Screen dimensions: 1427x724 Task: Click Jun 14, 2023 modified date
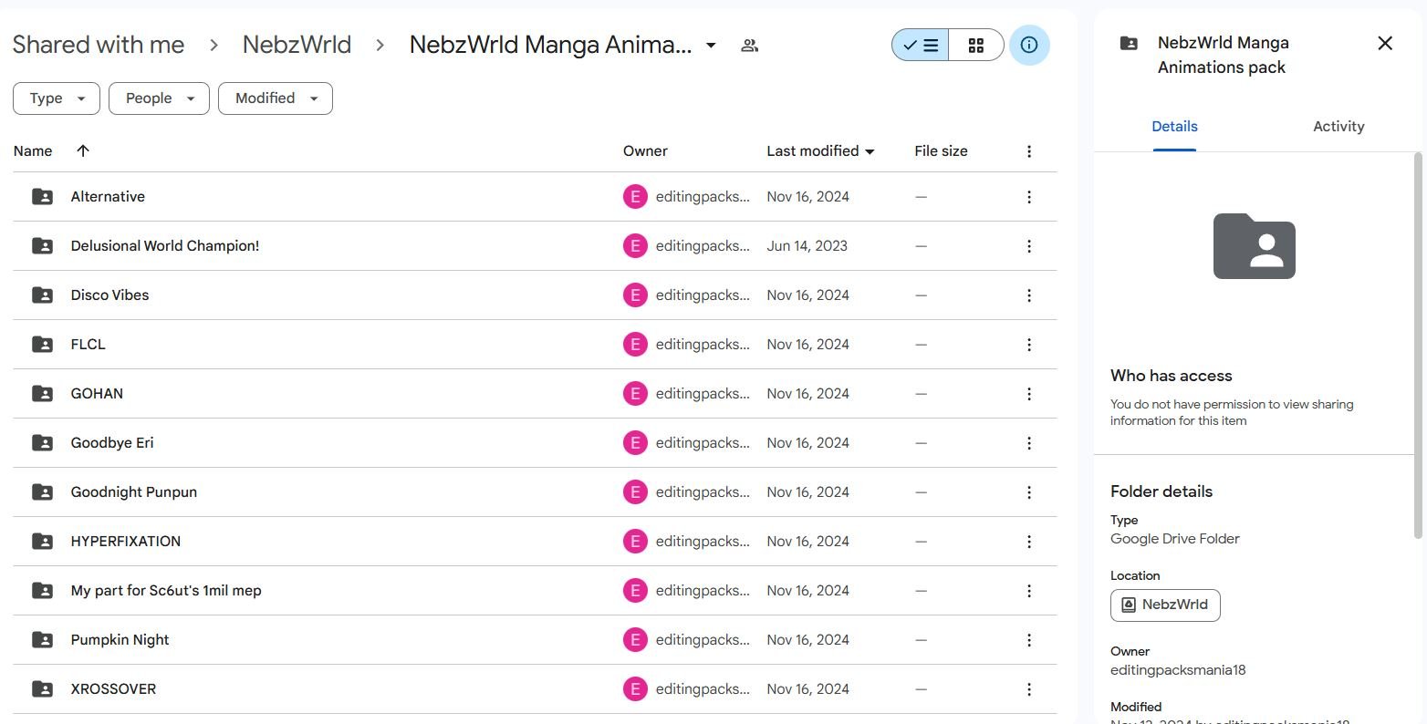pyautogui.click(x=807, y=246)
